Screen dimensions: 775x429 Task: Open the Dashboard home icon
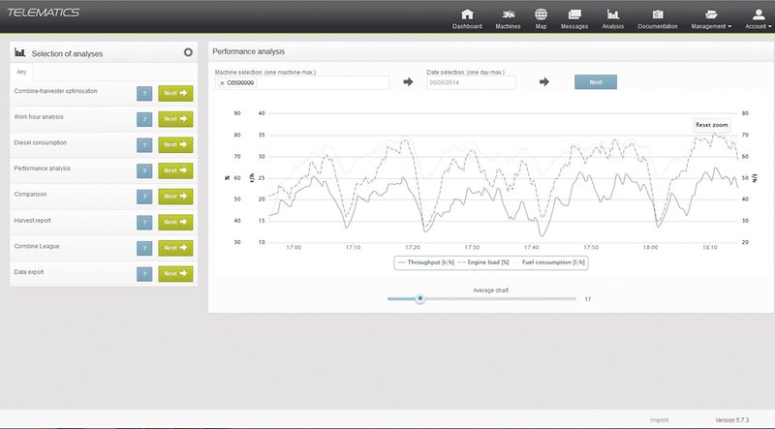pos(467,15)
